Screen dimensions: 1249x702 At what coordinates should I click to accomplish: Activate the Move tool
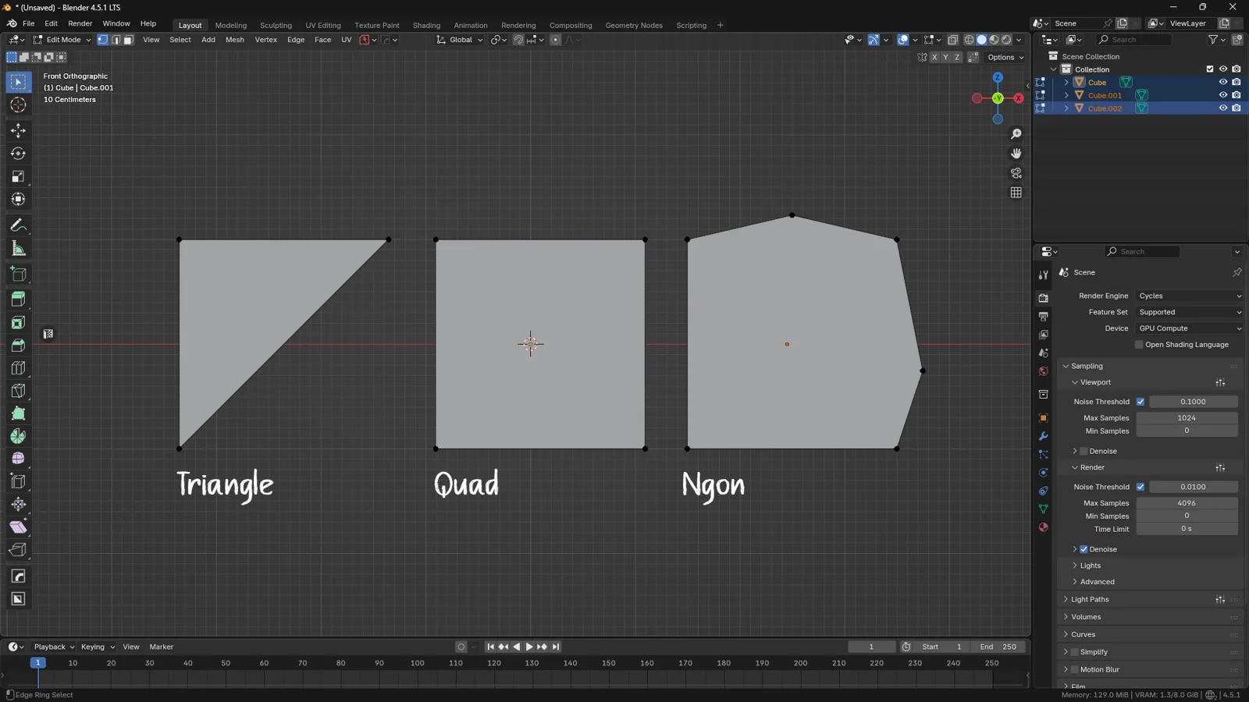18,130
